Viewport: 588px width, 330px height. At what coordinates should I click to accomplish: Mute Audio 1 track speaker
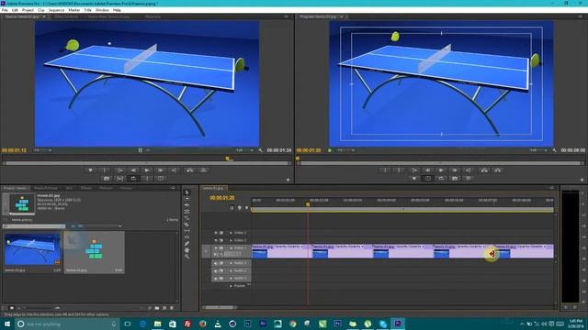tap(216, 263)
